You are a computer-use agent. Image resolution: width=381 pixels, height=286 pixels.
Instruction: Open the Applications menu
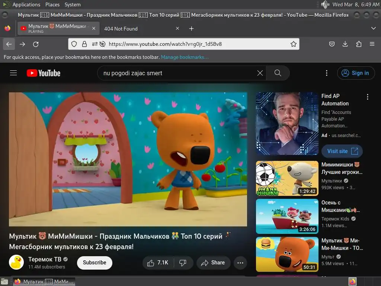tap(26, 4)
